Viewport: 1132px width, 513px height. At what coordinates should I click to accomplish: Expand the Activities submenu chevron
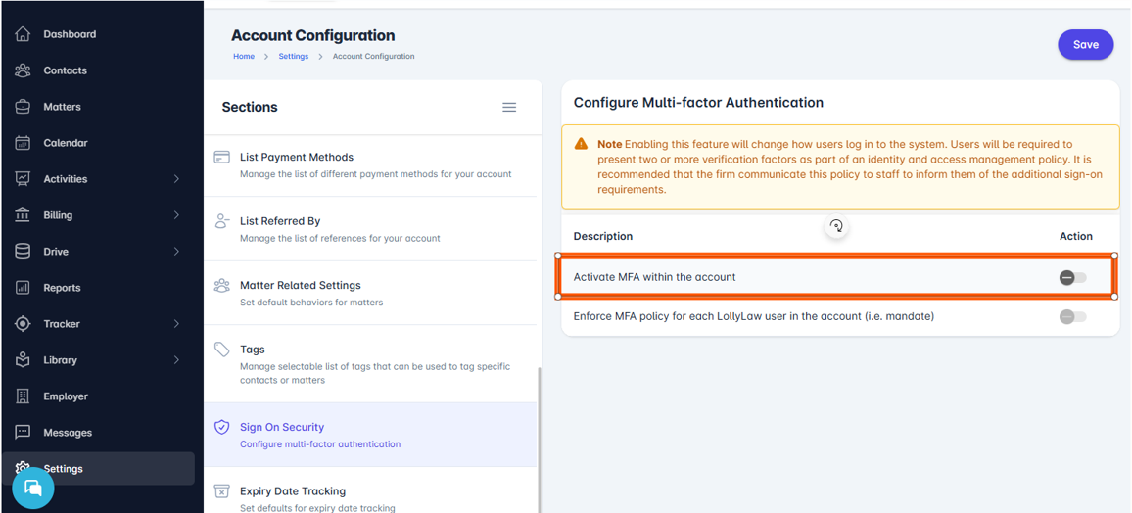point(176,179)
